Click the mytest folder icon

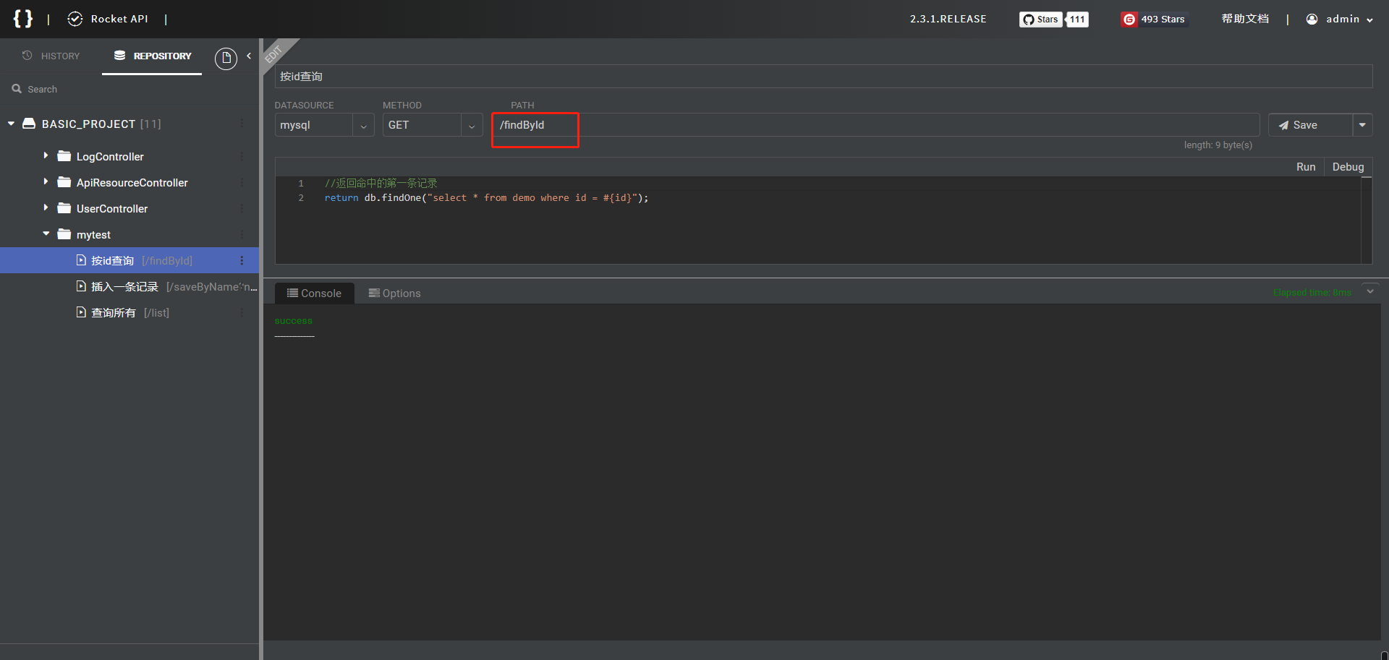point(64,234)
